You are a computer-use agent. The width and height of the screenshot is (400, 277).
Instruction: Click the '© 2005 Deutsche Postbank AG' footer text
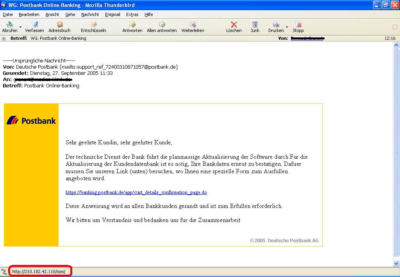click(x=284, y=241)
